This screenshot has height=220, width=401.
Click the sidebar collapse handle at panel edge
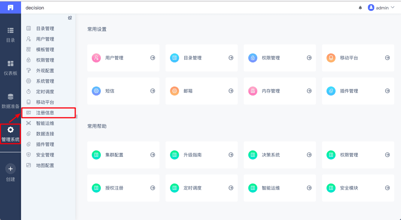point(76,117)
